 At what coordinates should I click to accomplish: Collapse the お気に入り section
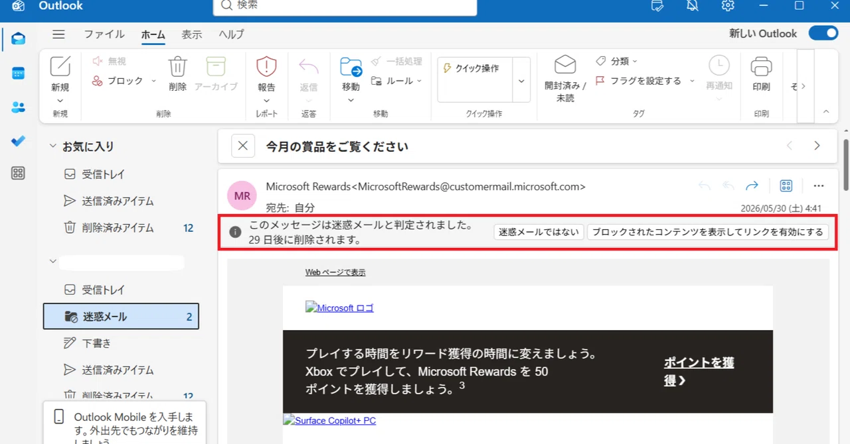point(53,146)
